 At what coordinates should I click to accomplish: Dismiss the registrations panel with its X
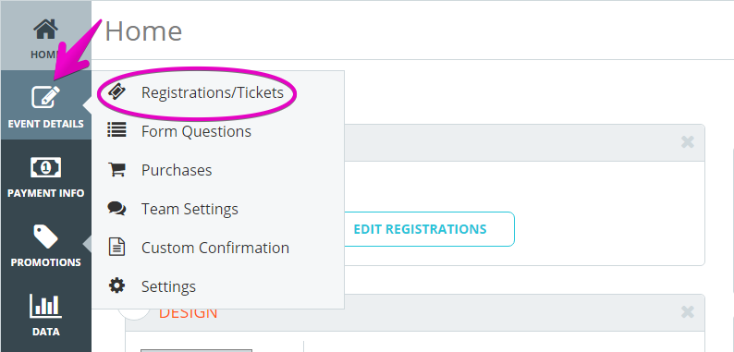click(x=688, y=142)
